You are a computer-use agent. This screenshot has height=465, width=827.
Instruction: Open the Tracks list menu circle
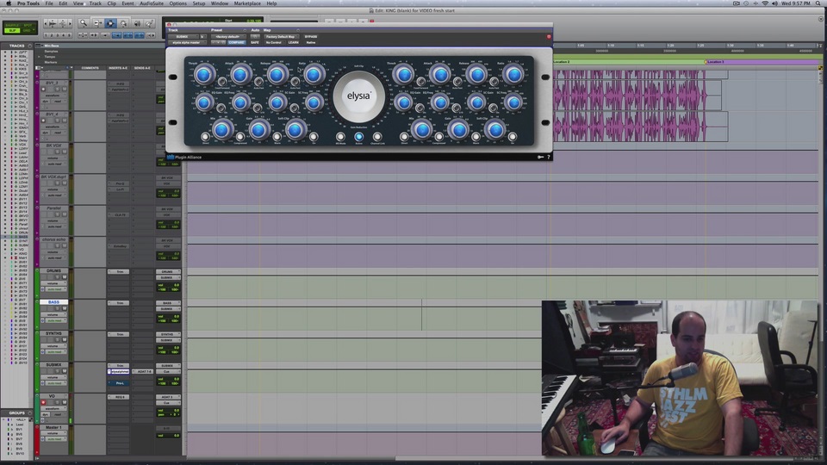[x=29, y=46]
